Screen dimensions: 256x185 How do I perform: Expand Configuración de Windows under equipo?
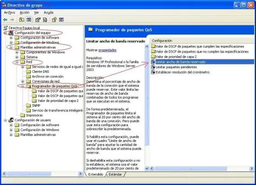[11, 43]
